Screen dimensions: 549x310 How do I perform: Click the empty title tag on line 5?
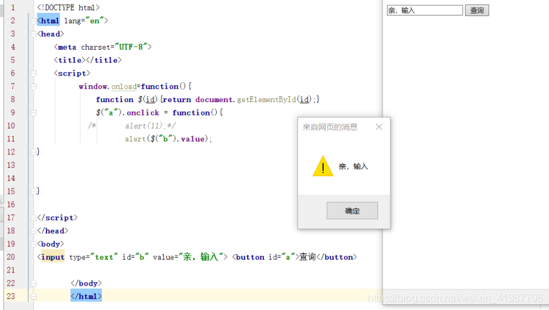pyautogui.click(x=88, y=60)
